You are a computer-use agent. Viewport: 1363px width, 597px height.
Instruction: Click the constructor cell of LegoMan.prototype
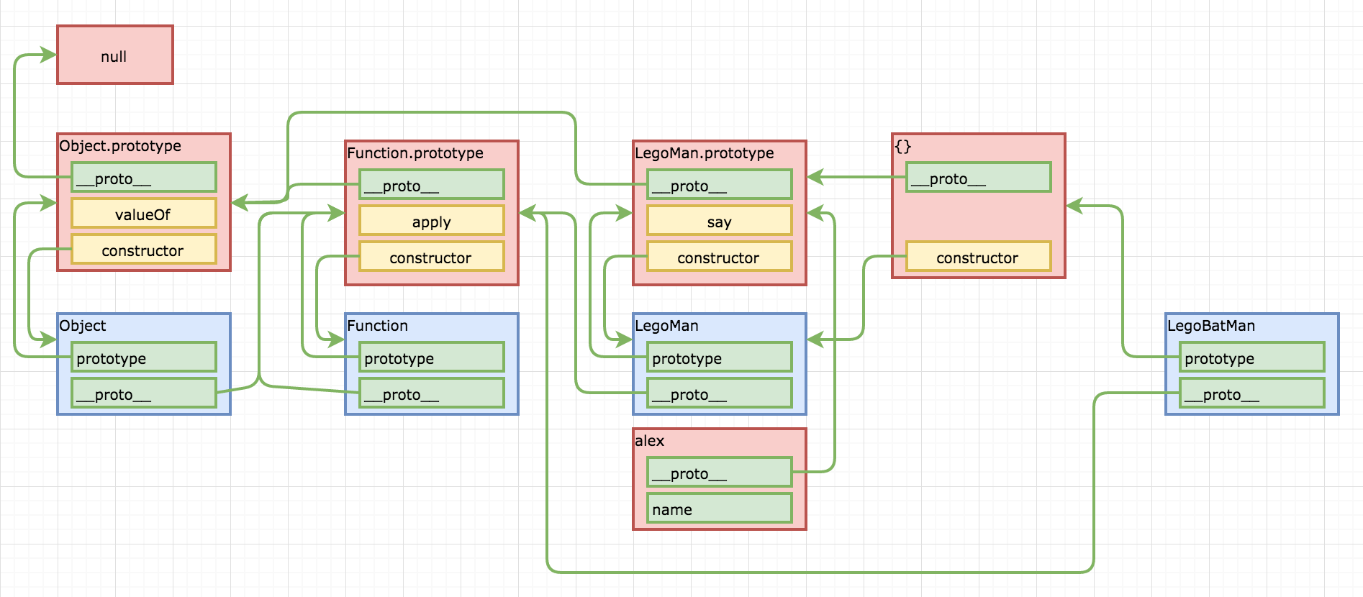[719, 257]
